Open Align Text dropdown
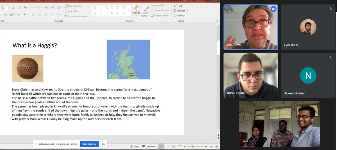This screenshot has width=337, height=150. pyautogui.click(x=72, y=11)
